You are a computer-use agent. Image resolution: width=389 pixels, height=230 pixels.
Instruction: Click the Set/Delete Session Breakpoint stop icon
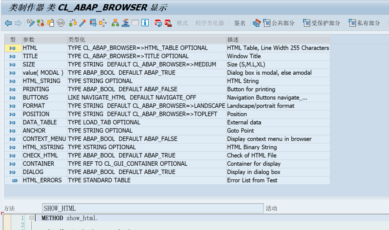tap(158, 23)
